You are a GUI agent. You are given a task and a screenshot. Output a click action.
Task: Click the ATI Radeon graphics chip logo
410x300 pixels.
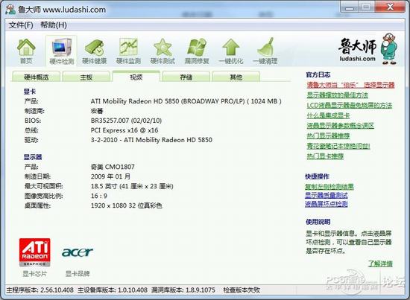pos(34,252)
